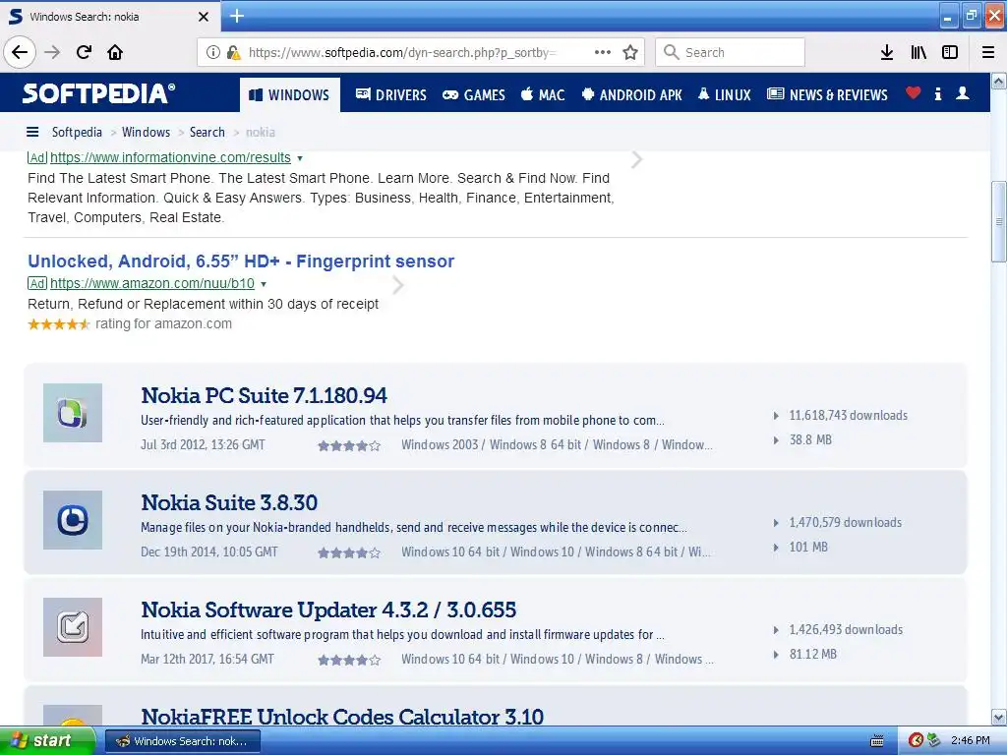
Task: Open the browser home page icon
Action: point(115,52)
